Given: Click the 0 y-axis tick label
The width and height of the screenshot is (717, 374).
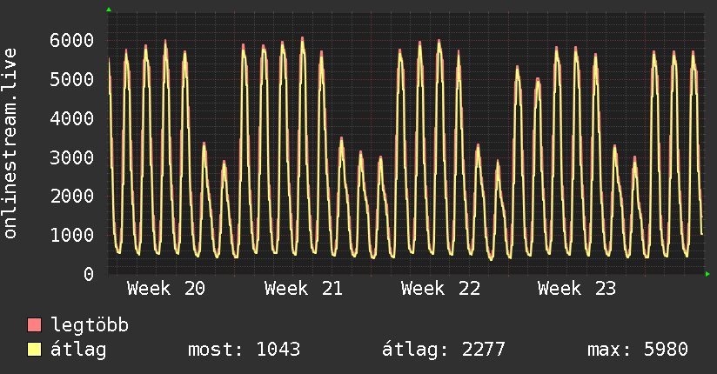Looking at the screenshot, I should point(89,274).
